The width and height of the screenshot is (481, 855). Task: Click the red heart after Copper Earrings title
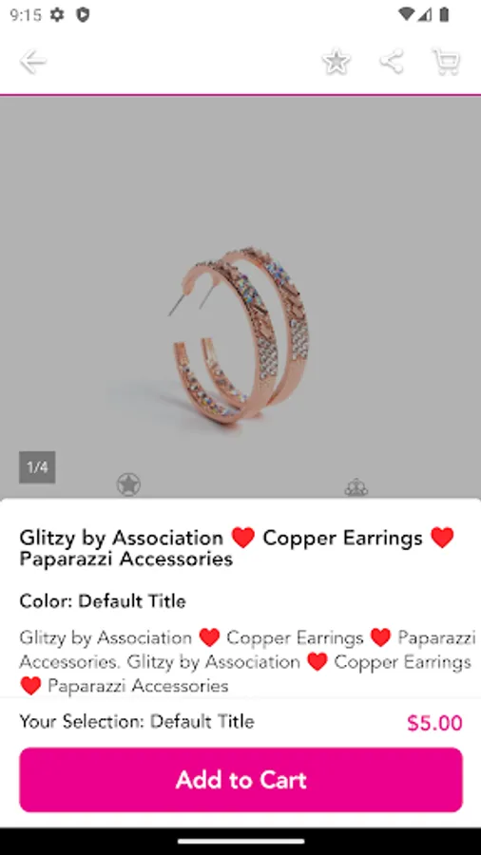pyautogui.click(x=442, y=539)
